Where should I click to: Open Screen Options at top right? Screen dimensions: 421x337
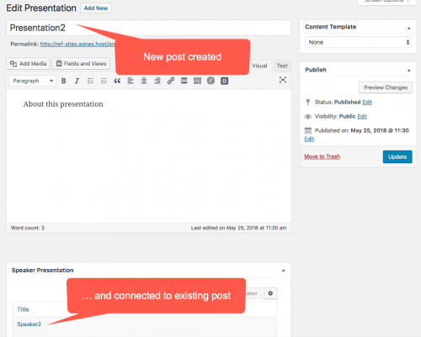click(x=386, y=2)
